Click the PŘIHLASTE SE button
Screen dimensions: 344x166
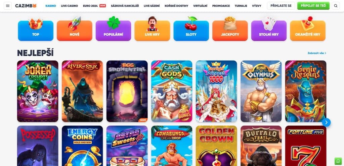tap(281, 6)
